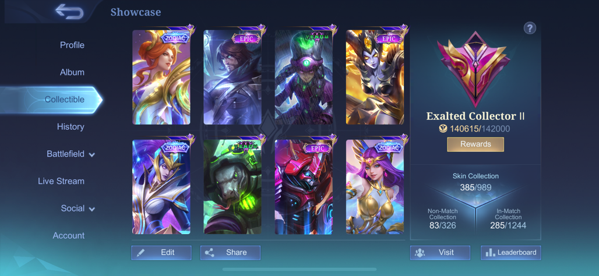
Task: Click the Rewards button
Action: point(475,144)
